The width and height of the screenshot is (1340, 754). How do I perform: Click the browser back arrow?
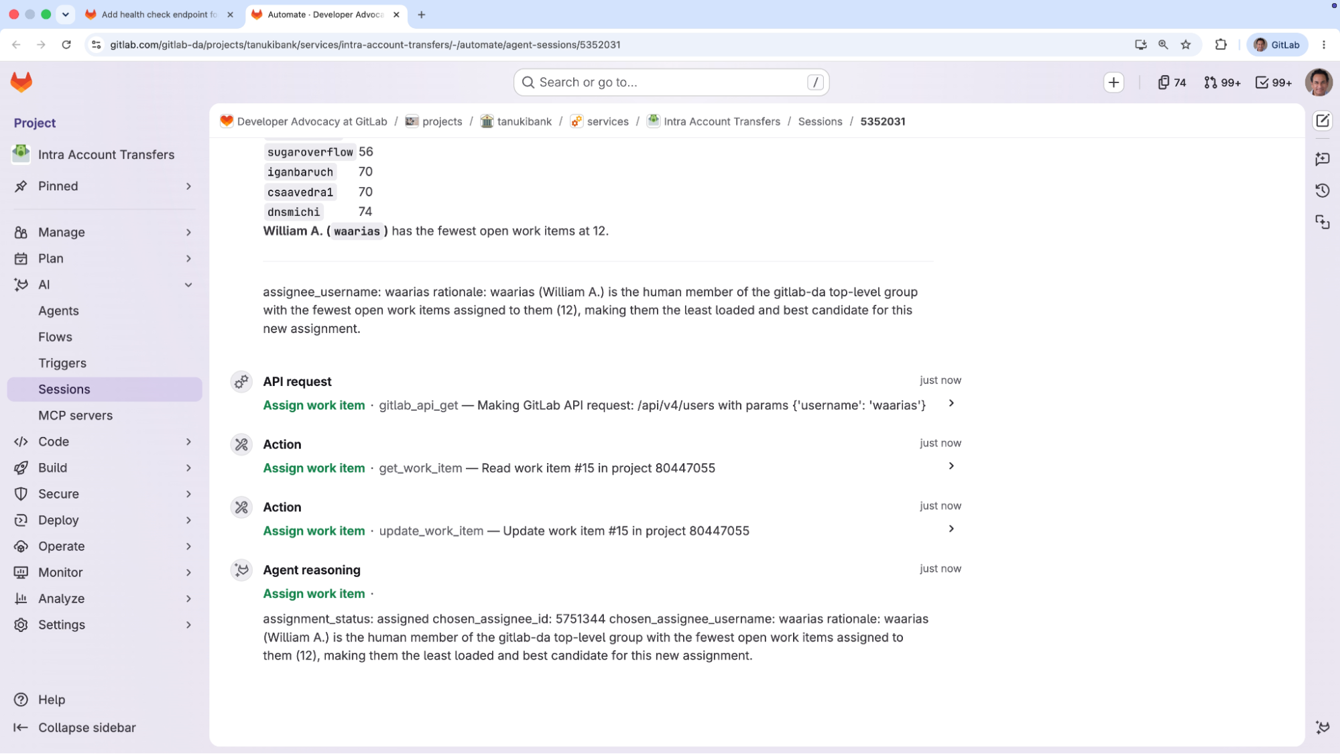tap(16, 45)
